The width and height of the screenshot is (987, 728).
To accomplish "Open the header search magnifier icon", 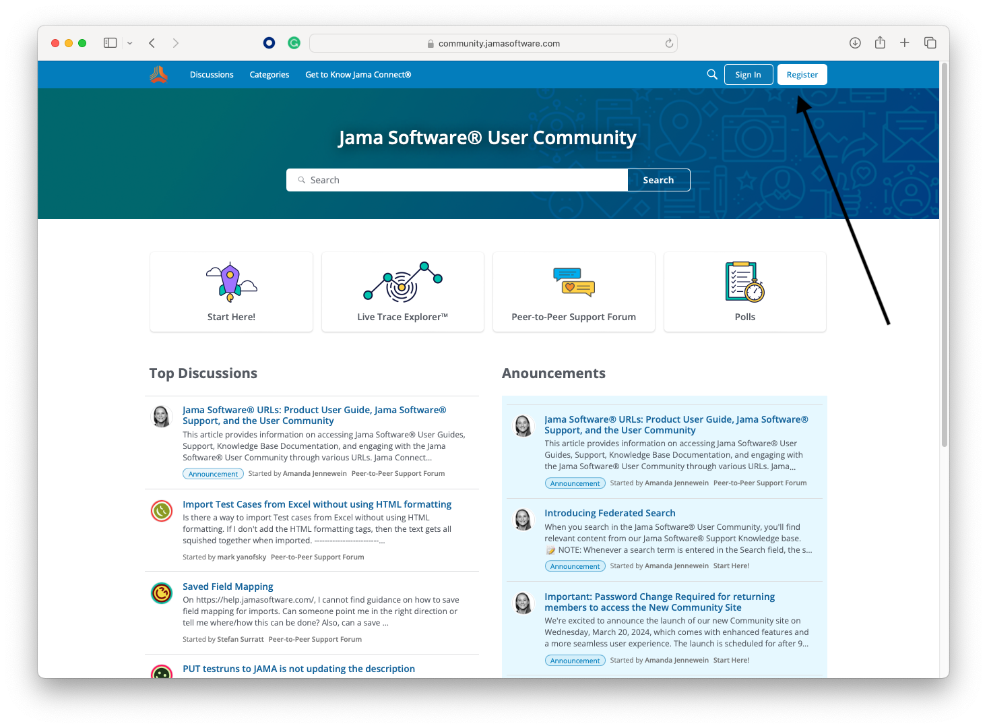I will coord(711,74).
